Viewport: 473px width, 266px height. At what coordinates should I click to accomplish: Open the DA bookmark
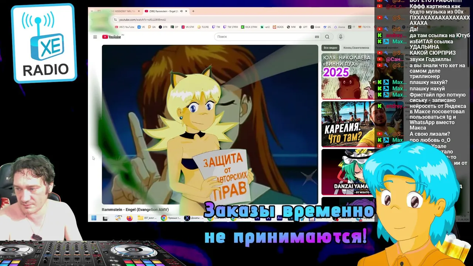tap(152, 27)
